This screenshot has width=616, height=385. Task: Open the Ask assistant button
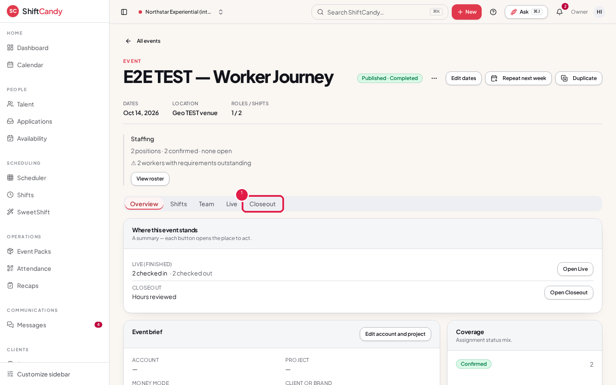pyautogui.click(x=526, y=12)
